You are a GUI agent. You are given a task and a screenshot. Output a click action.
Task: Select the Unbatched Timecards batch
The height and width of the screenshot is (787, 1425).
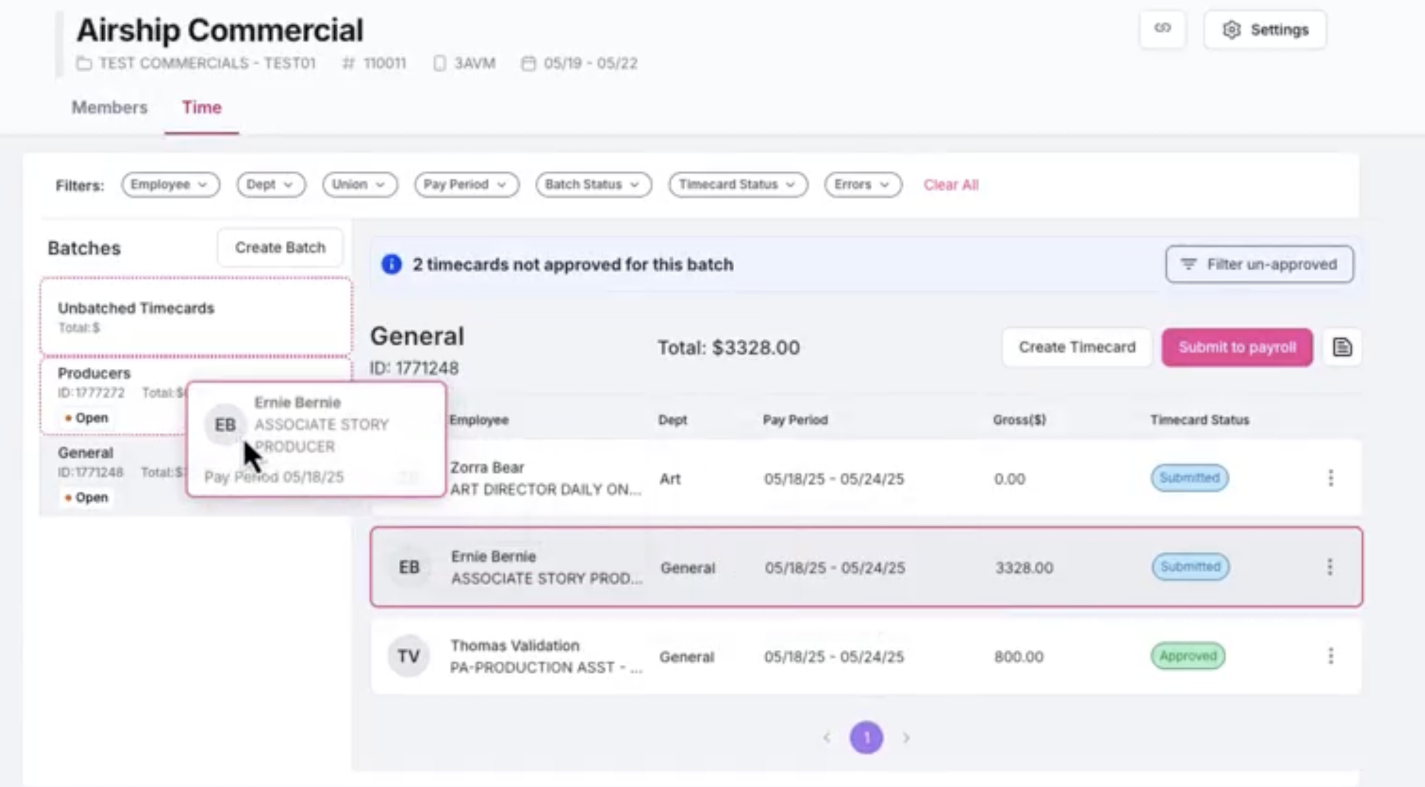coord(196,317)
